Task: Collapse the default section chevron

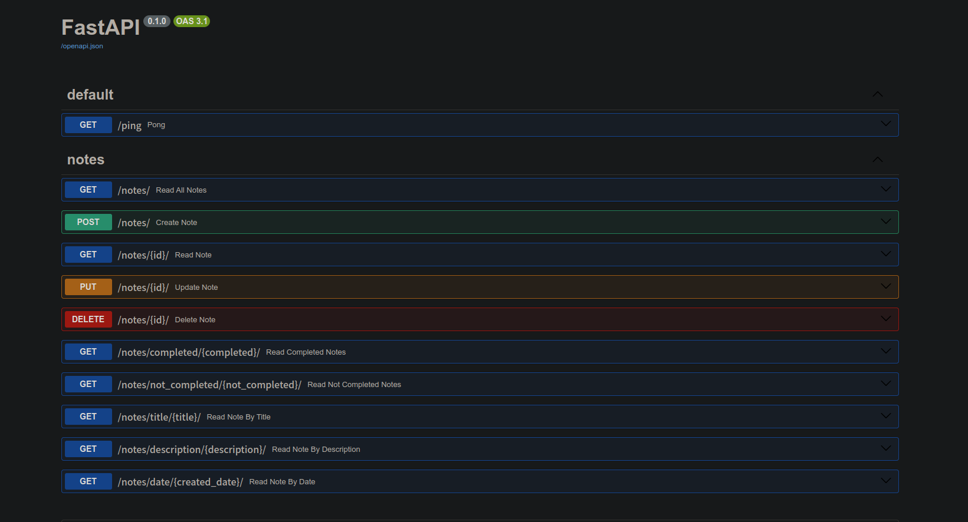Action: [x=878, y=94]
